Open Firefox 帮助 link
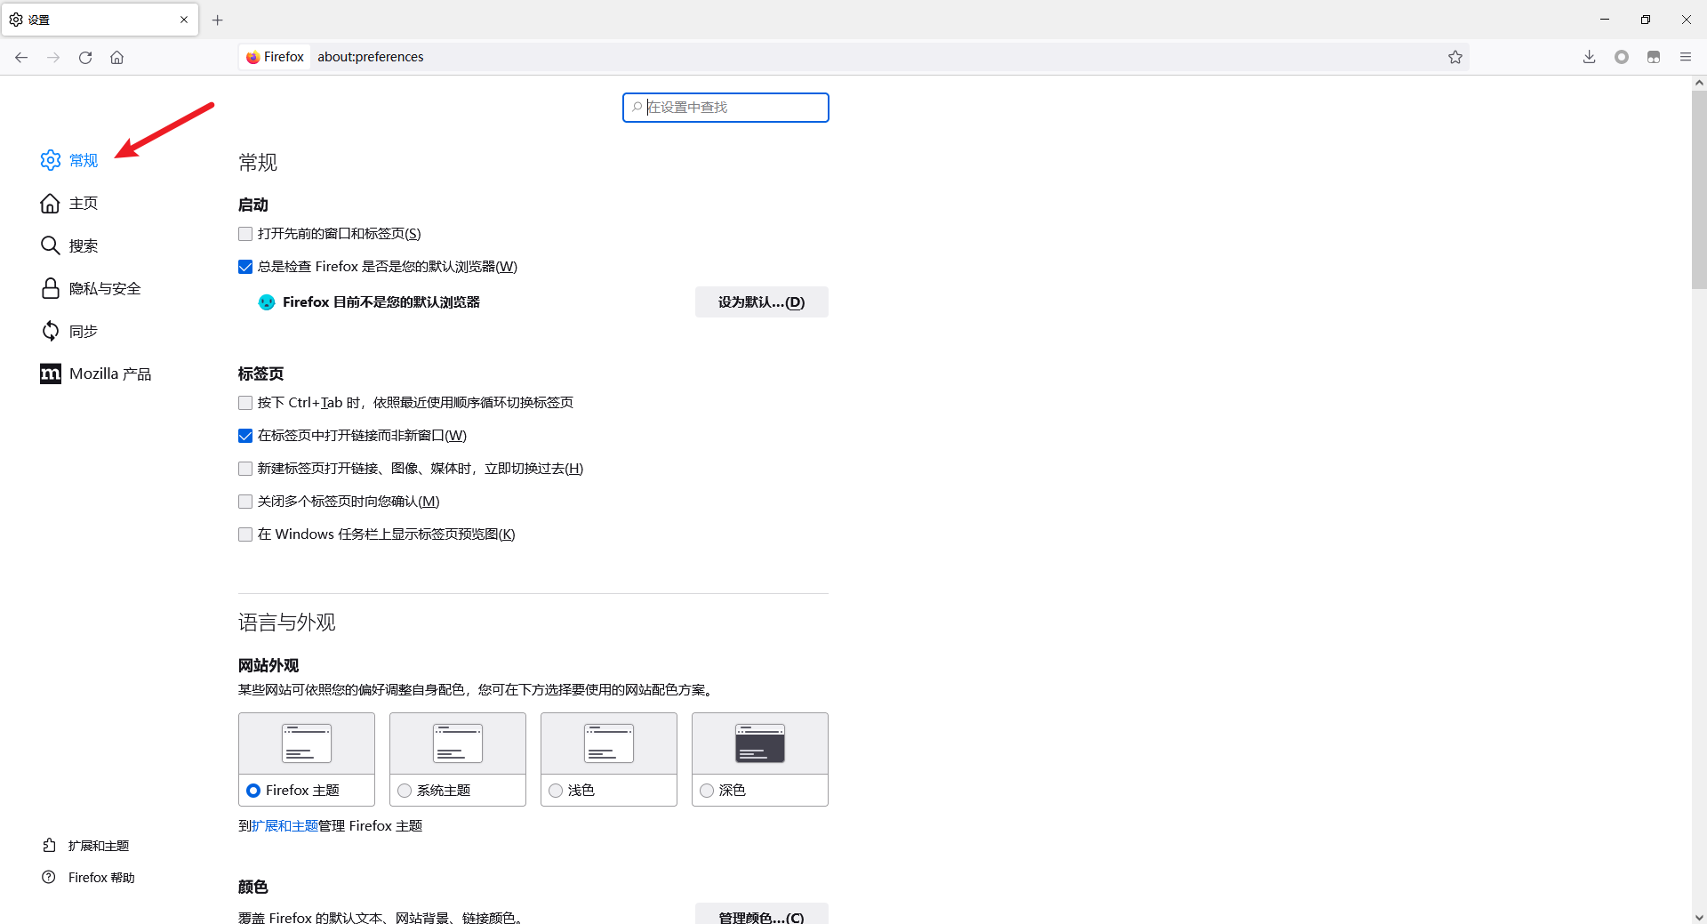Screen dimensions: 1707x924 pyautogui.click(x=89, y=878)
